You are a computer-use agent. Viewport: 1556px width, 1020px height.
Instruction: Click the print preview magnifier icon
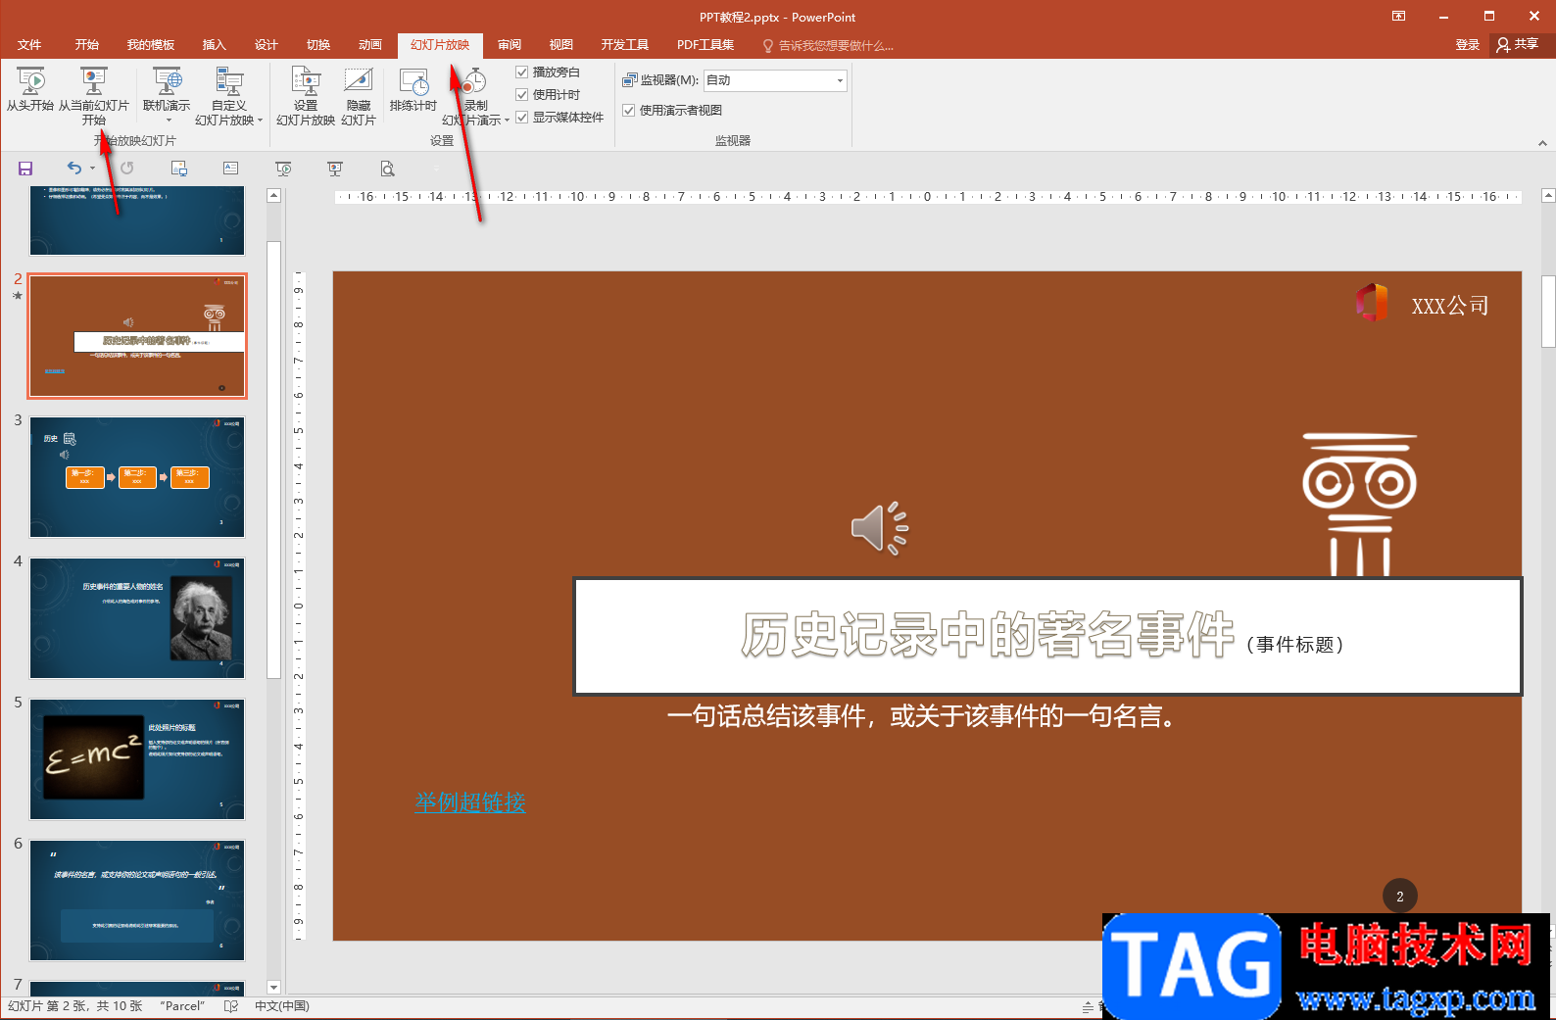[x=388, y=169]
